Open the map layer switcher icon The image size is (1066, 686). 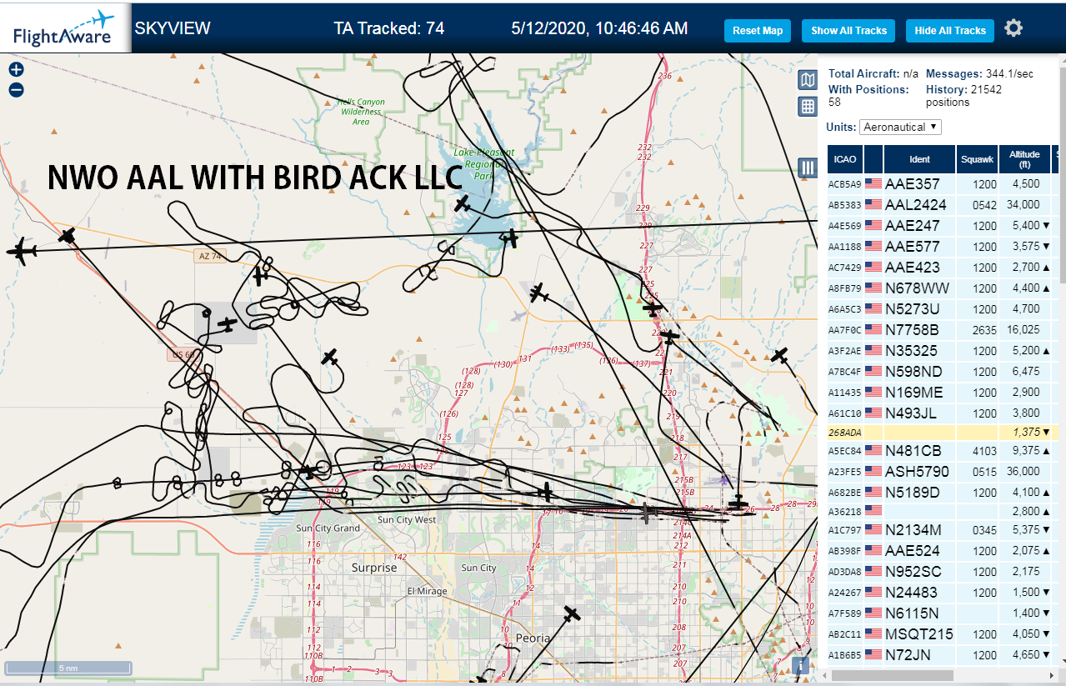click(x=807, y=80)
